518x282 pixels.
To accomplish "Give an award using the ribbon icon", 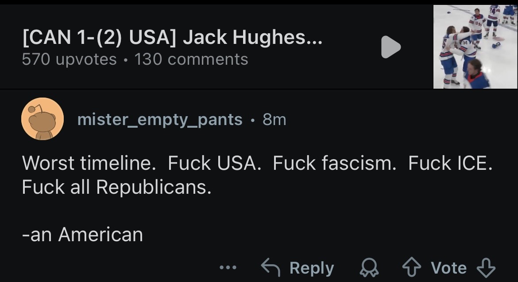I will pos(369,267).
